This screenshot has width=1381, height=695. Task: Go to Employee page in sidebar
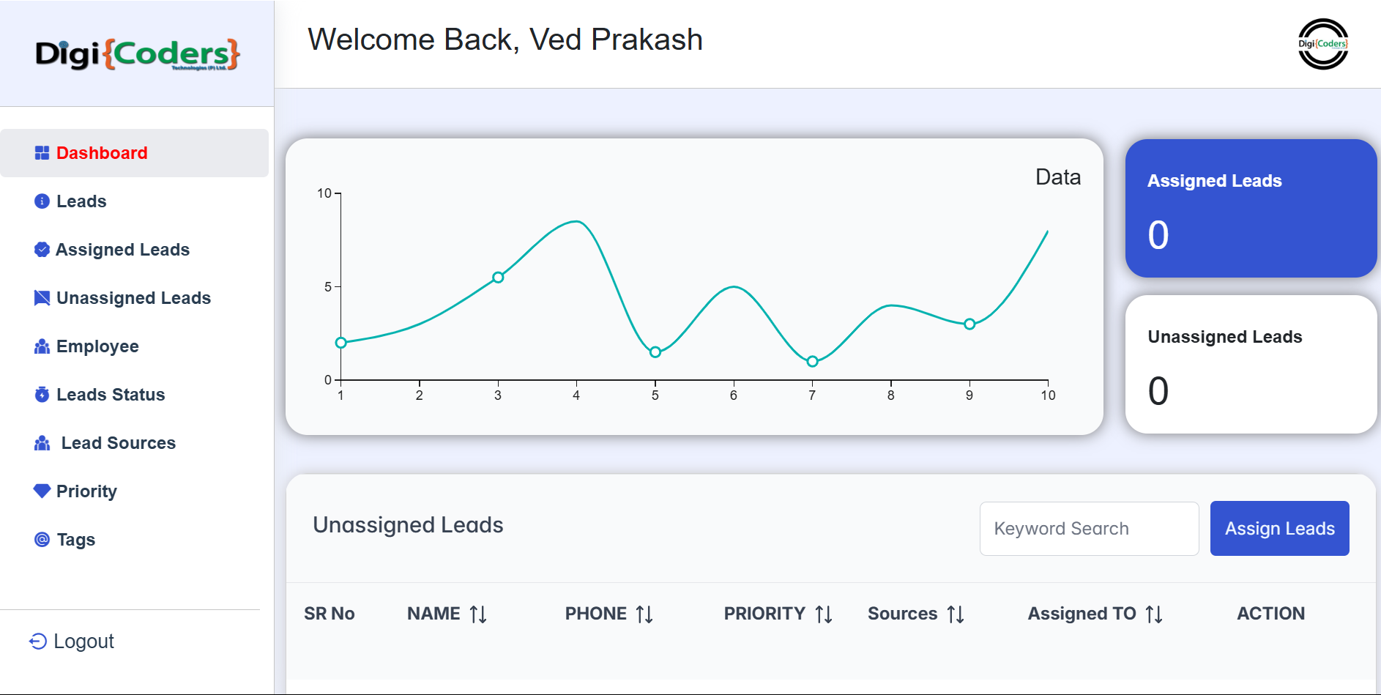pos(97,346)
